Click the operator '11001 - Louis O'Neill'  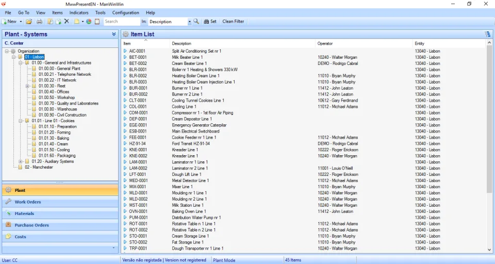(335, 168)
